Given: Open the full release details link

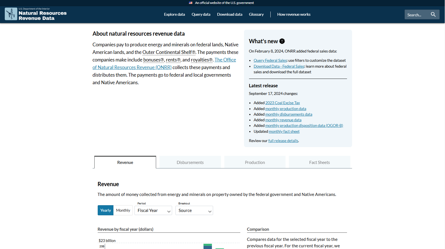Looking at the screenshot, I should (x=283, y=141).
